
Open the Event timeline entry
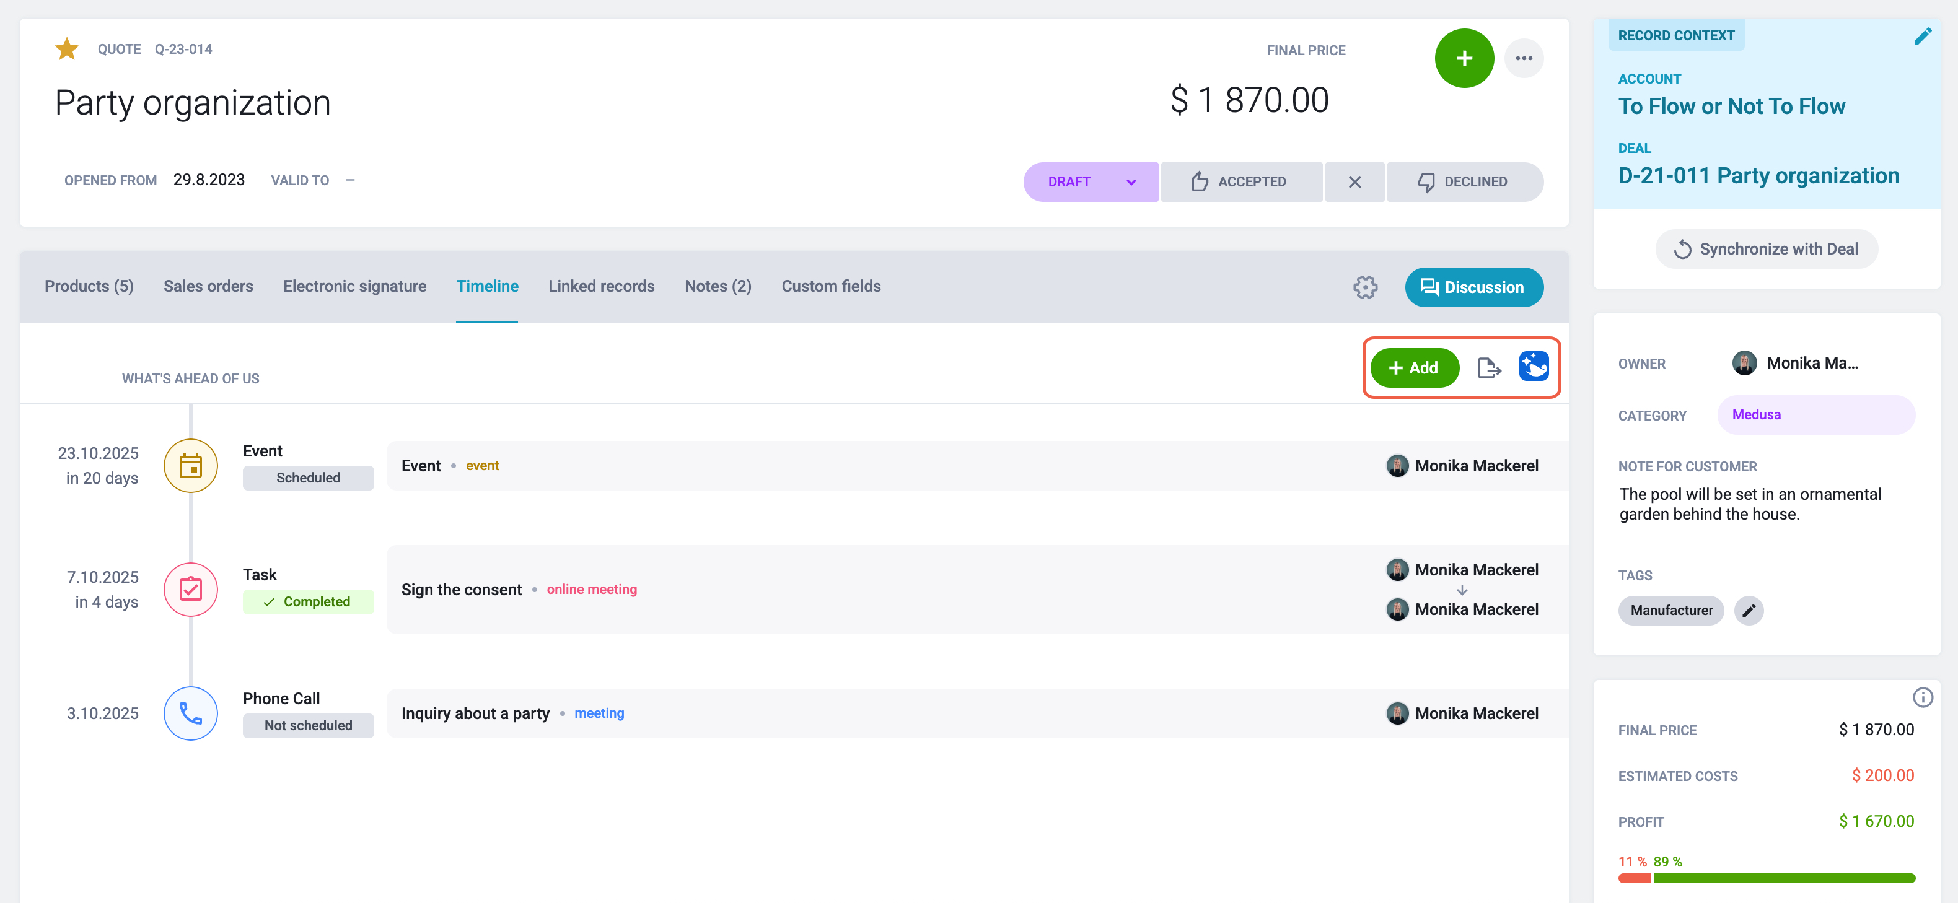[978, 466]
